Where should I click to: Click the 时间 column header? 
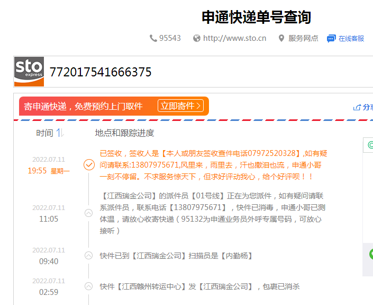pyautogui.click(x=44, y=133)
